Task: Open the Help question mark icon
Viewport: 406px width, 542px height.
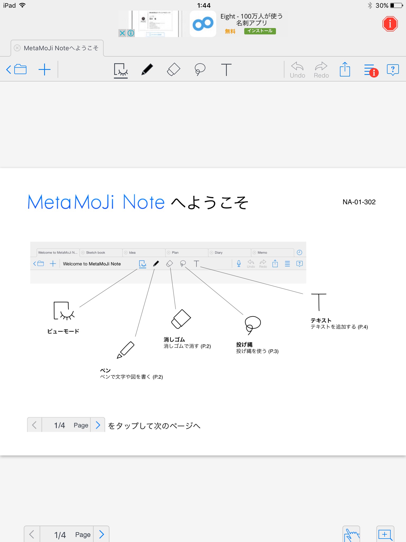Action: [x=393, y=70]
